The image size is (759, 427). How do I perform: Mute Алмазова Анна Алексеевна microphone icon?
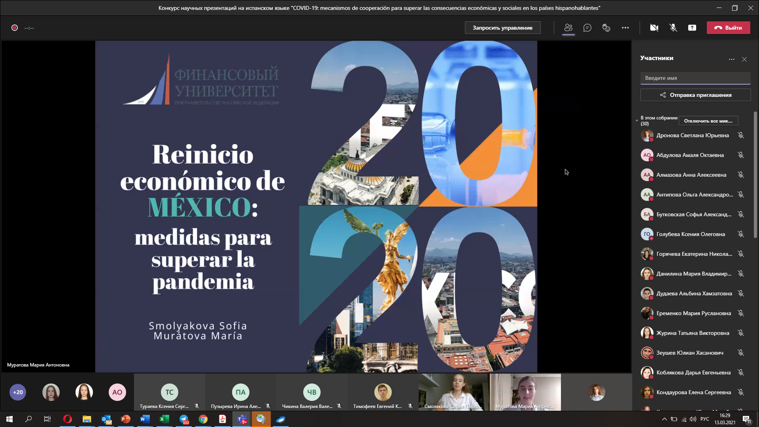(x=741, y=175)
